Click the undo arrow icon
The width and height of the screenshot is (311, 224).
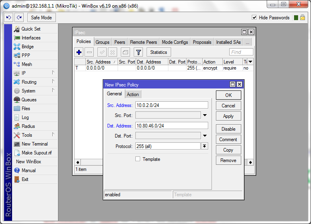click(x=9, y=18)
